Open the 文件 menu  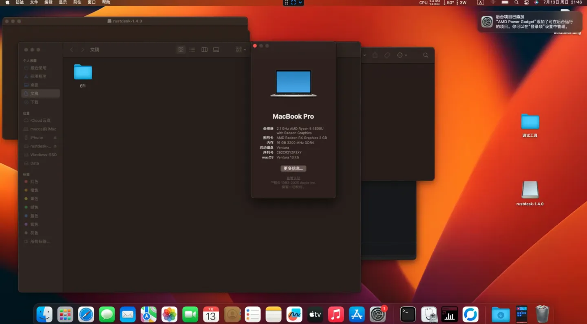tap(34, 2)
